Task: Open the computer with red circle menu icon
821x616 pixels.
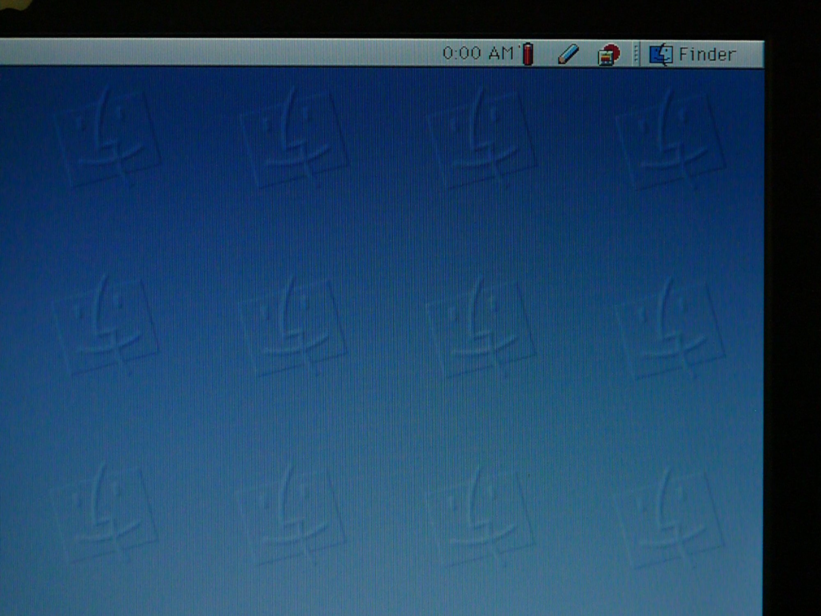Action: (x=609, y=55)
